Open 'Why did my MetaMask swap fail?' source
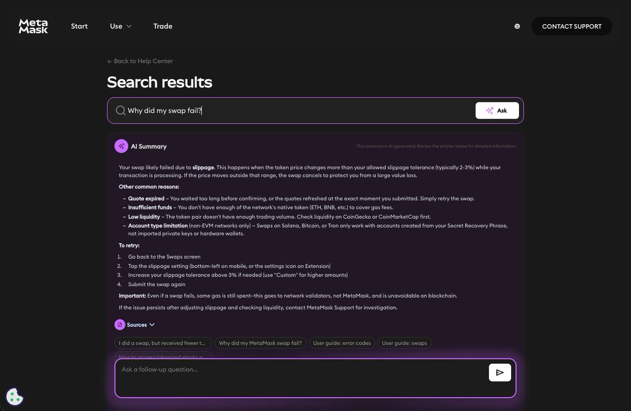This screenshot has height=411, width=631. 260,343
